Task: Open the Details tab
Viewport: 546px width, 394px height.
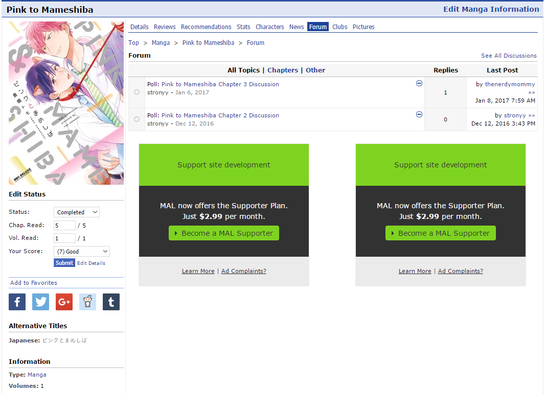Action: coord(139,27)
